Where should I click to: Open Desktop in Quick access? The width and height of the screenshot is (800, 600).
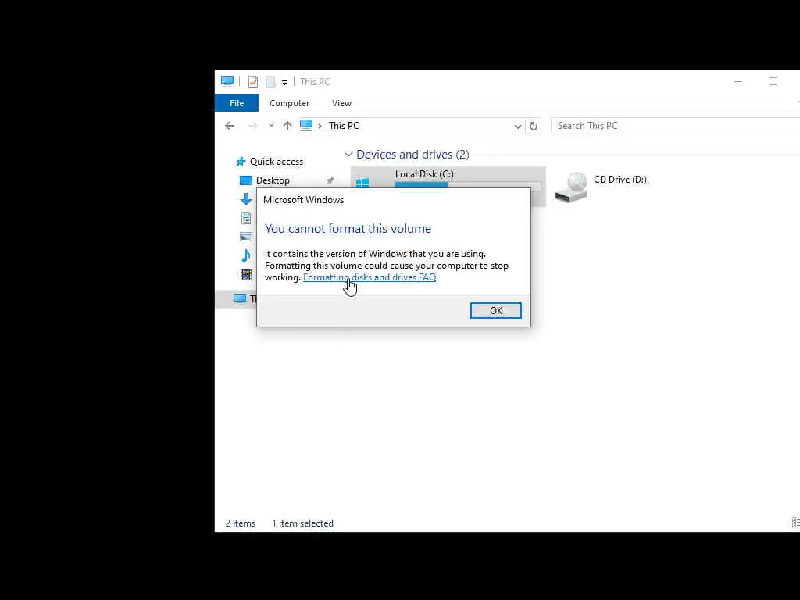click(273, 180)
